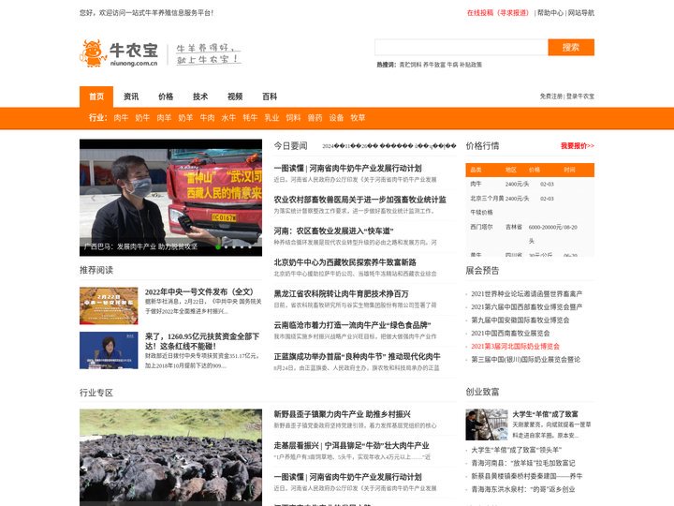Open the 百科 tab
The image size is (674, 506).
(x=270, y=97)
